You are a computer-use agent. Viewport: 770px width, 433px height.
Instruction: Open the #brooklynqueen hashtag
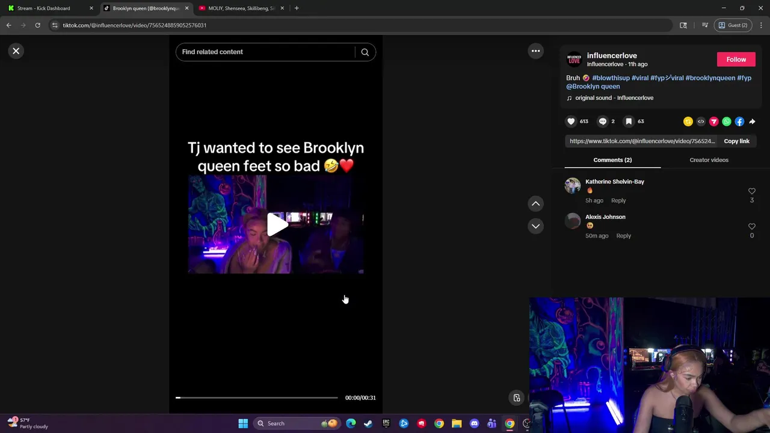click(710, 78)
